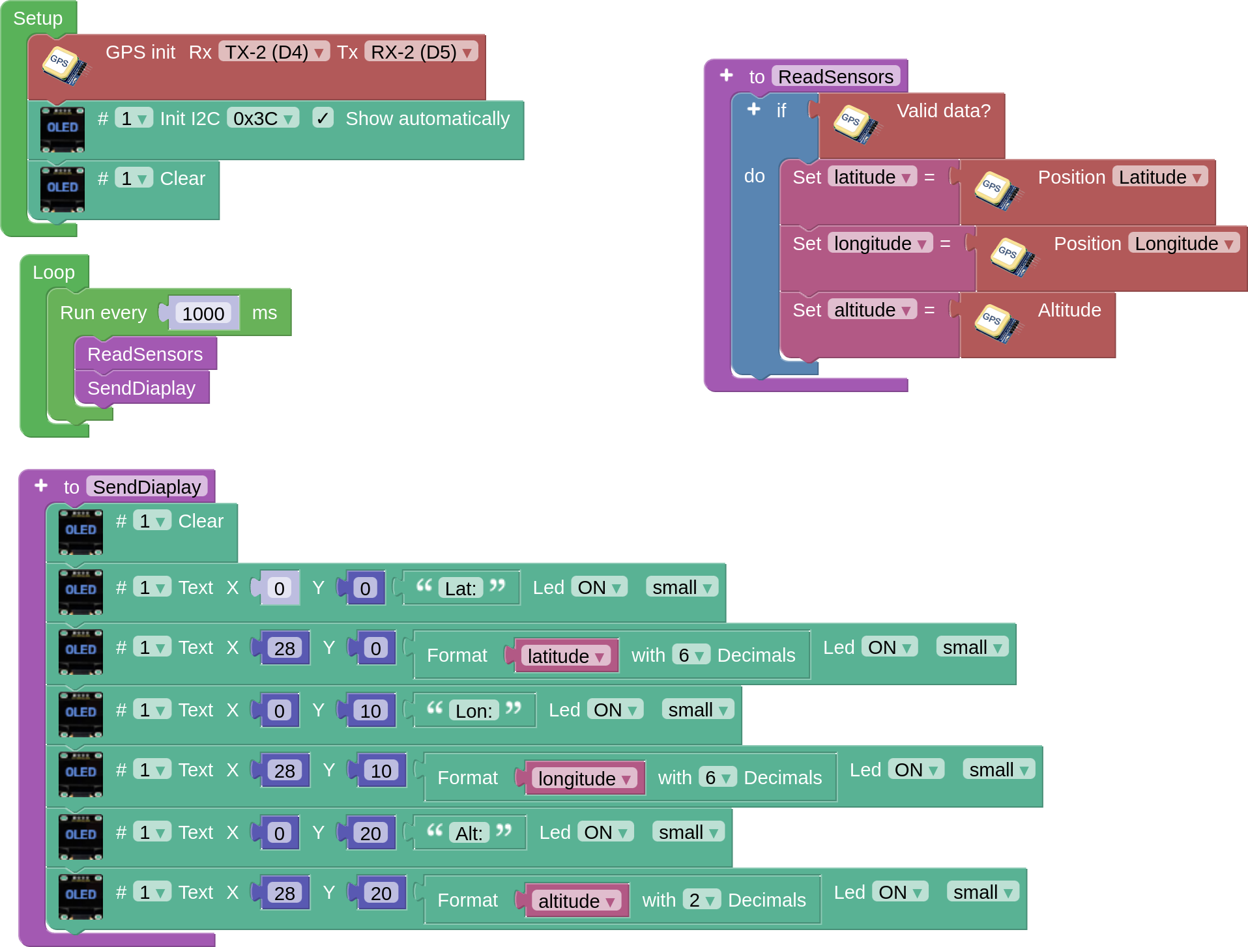Toggle Led ON dropdown in Lat: text row
Screen dimensions: 1248x947
pos(599,587)
